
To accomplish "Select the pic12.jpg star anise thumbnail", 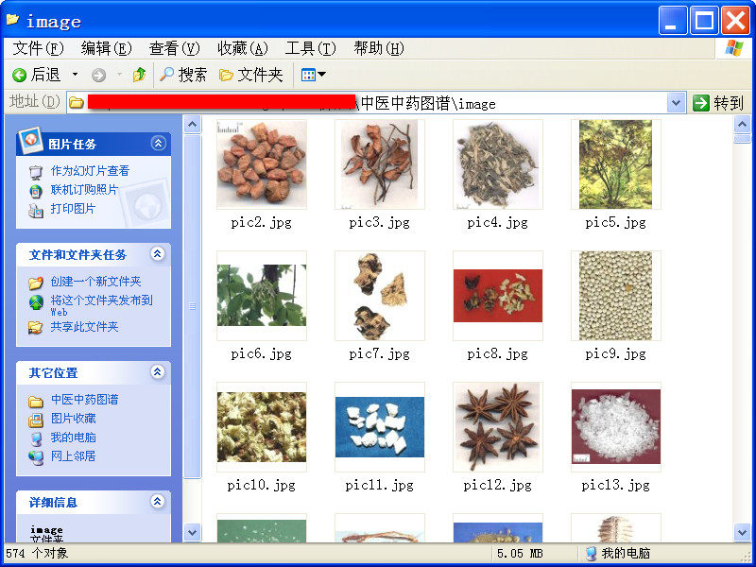I will pos(498,427).
